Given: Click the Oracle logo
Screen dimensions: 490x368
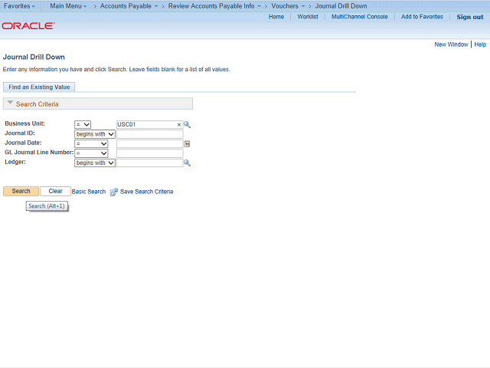Looking at the screenshot, I should point(28,25).
